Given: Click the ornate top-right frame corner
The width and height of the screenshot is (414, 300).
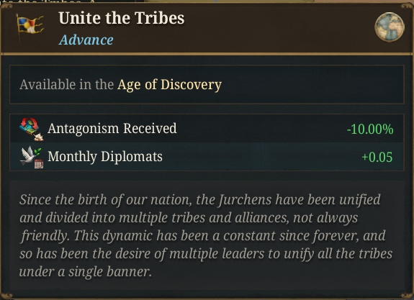Looking at the screenshot, I should click(x=407, y=6).
